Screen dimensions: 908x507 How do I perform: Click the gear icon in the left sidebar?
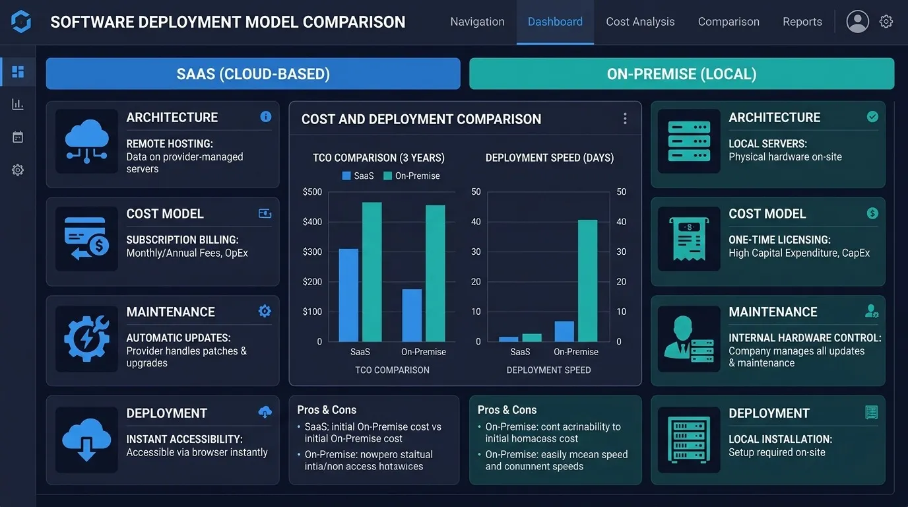coord(18,170)
